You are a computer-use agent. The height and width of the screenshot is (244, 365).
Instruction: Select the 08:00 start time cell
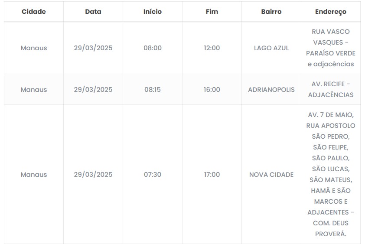click(153, 48)
